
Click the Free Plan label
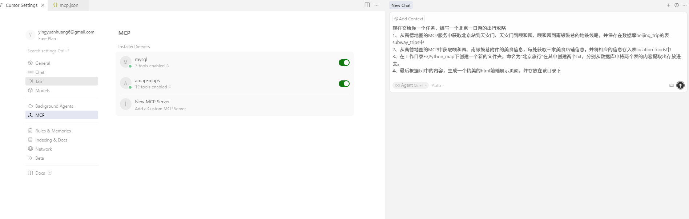click(47, 39)
